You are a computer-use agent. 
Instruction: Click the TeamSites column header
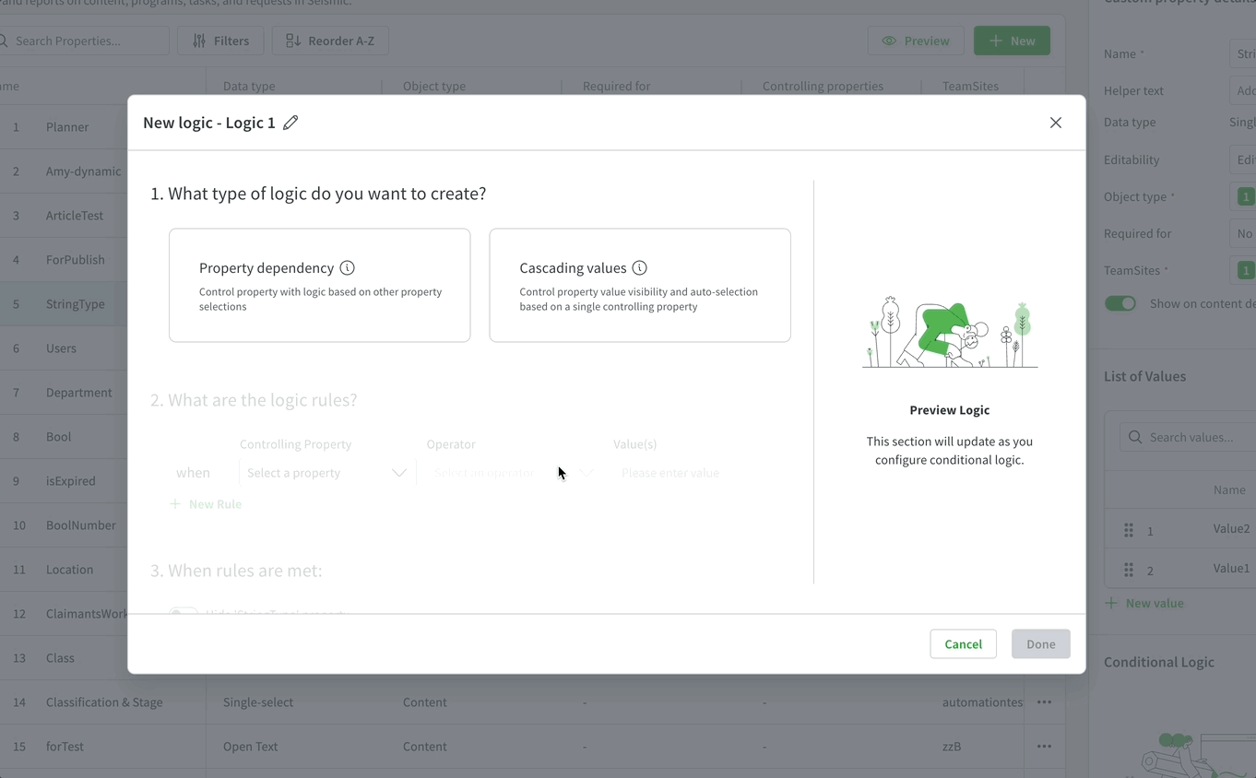970,86
